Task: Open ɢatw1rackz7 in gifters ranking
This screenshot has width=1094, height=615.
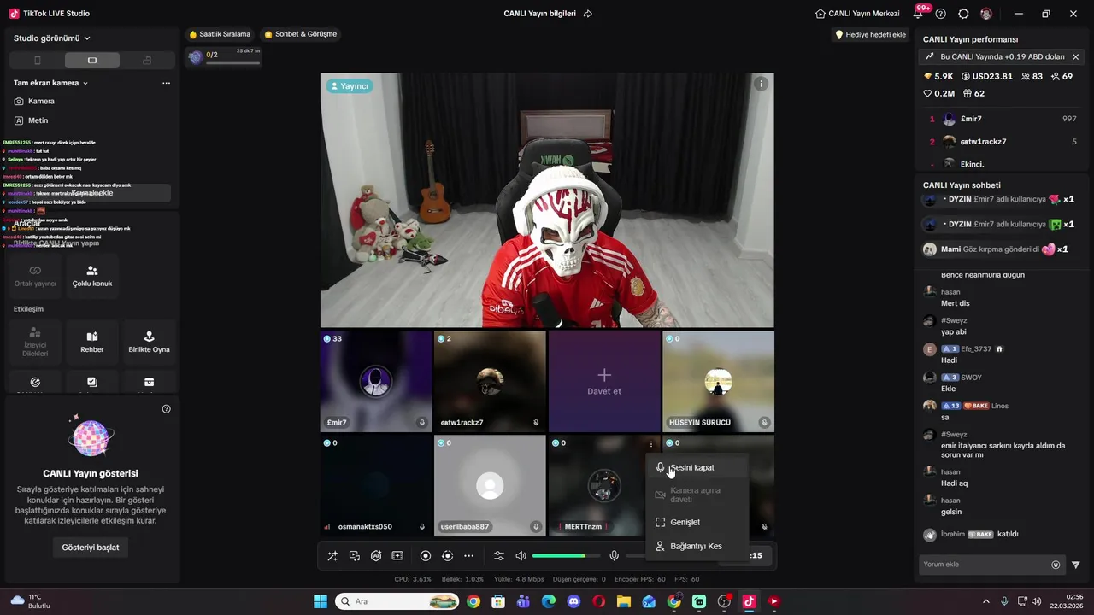Action: [x=1003, y=142]
